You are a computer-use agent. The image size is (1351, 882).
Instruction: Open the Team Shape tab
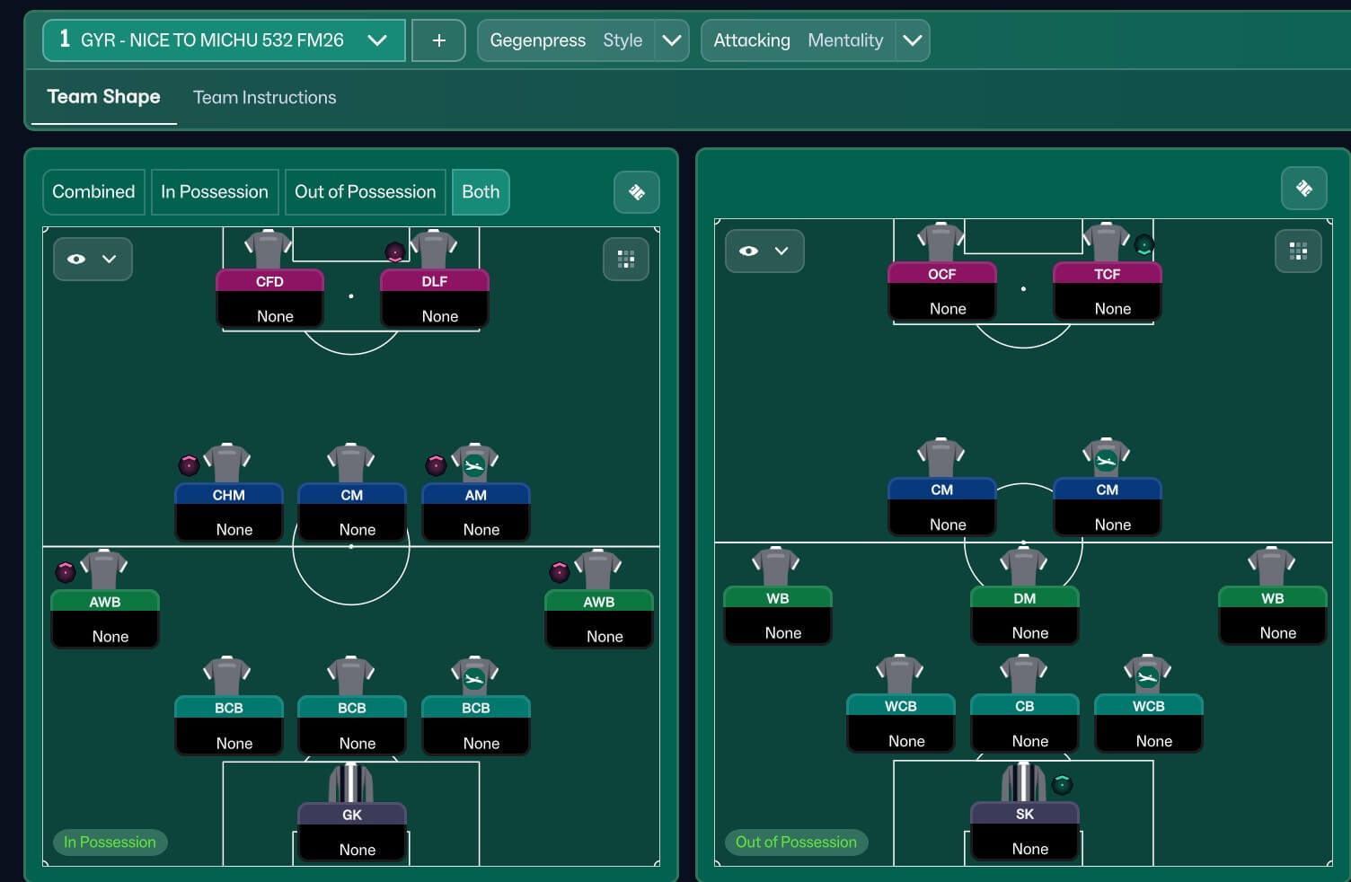(x=103, y=97)
